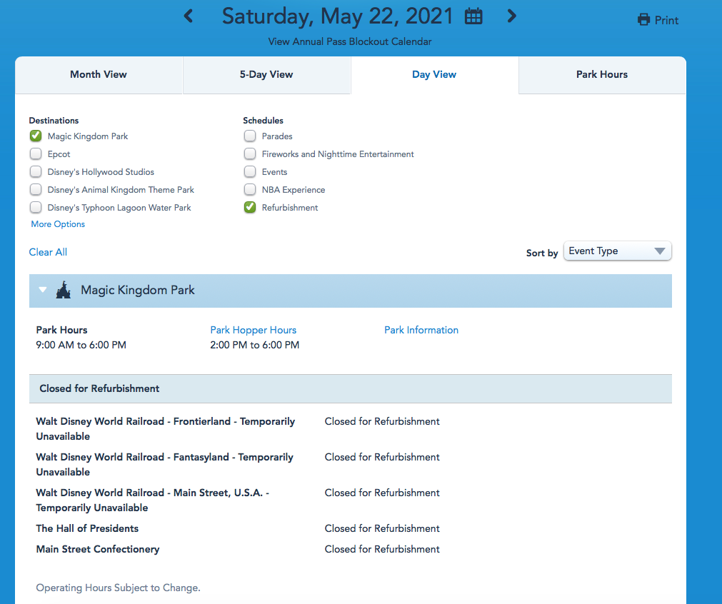Open the Sort by Event Type dropdown

617,251
